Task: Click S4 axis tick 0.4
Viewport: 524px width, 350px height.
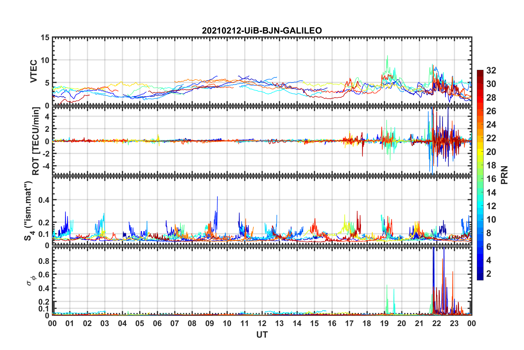Action: point(44,200)
